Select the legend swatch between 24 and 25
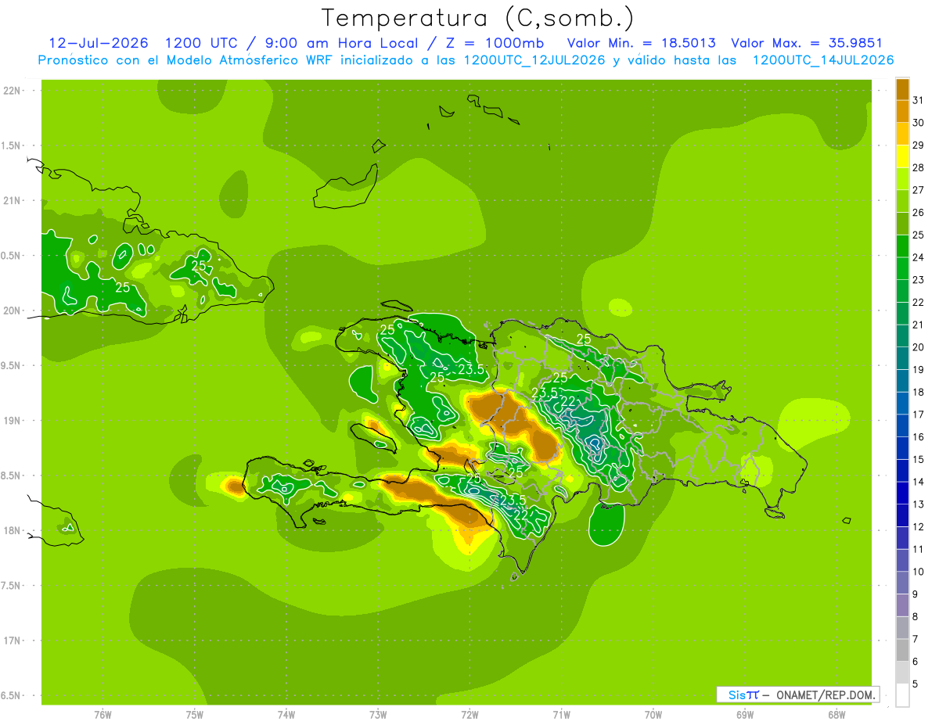Image resolution: width=939 pixels, height=725 pixels. [902, 246]
